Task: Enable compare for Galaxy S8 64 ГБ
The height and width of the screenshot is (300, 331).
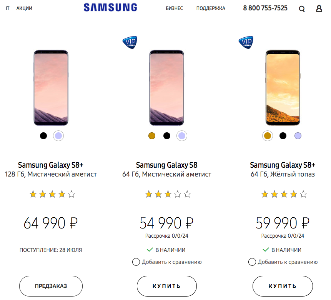Action: [x=136, y=262]
